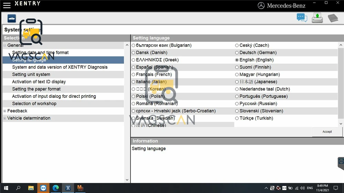Open TeamViewer from the taskbar

[x=43, y=188]
